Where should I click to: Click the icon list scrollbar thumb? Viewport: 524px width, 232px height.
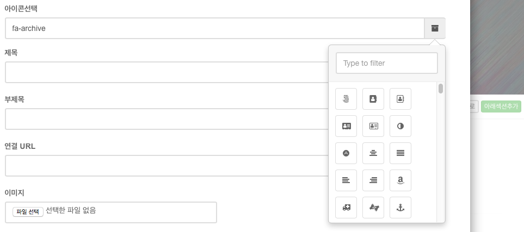pyautogui.click(x=441, y=89)
